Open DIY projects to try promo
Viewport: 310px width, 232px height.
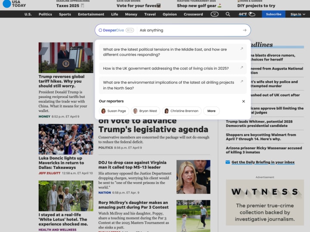256,6
